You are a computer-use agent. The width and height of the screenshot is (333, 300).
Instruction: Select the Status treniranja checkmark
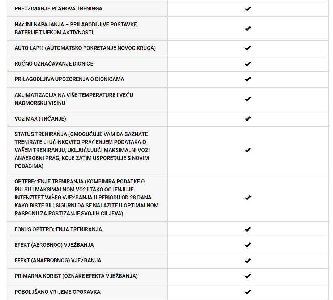coord(248,150)
